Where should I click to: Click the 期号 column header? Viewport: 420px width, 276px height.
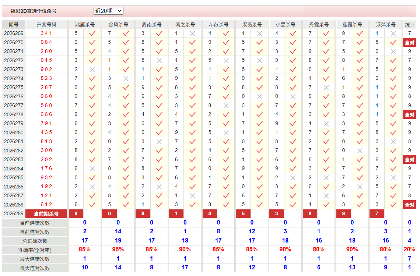click(13, 25)
